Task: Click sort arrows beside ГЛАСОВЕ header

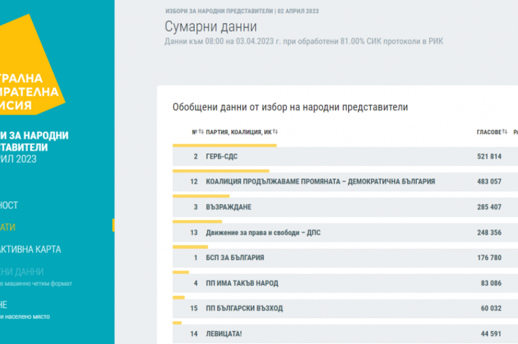Action: click(x=505, y=132)
